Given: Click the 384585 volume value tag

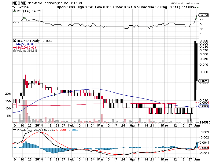Looking at the screenshot, I should 205,122.
